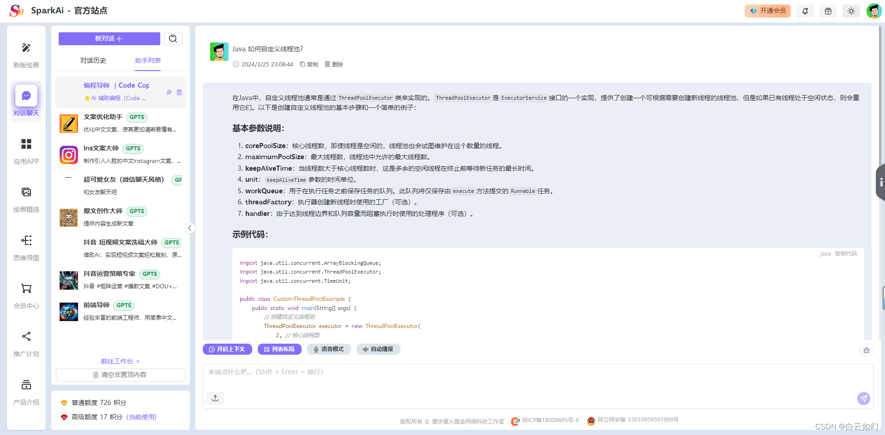Switch to the 对话历史 tab
The image size is (885, 435).
point(93,60)
